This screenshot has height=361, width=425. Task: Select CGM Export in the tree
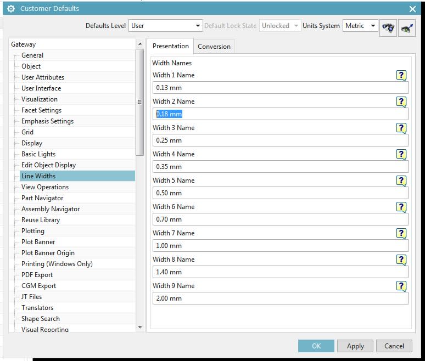38,286
